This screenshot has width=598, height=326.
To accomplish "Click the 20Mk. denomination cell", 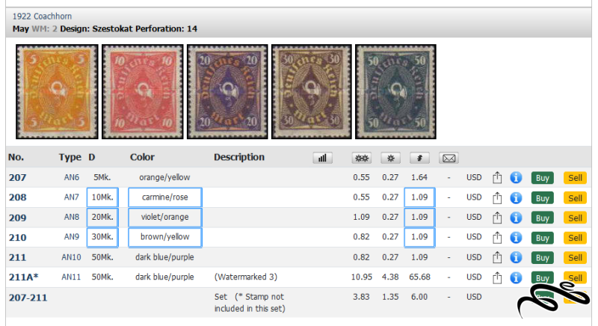I will tap(102, 218).
